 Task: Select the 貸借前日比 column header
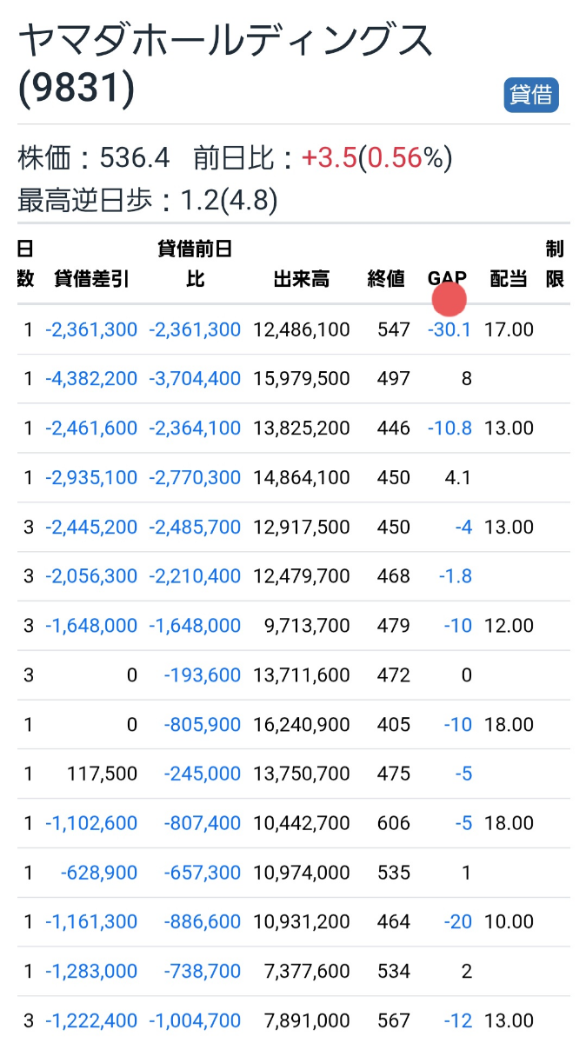[195, 264]
